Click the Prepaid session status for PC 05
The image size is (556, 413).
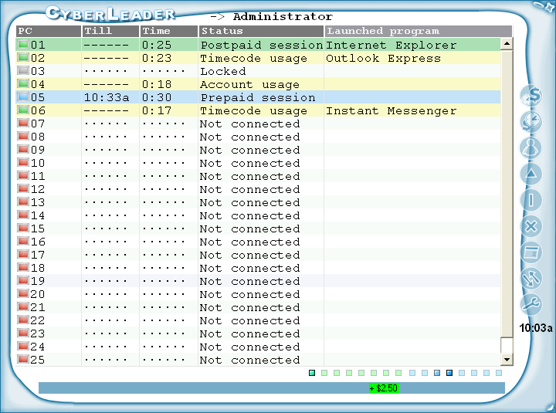pyautogui.click(x=258, y=97)
